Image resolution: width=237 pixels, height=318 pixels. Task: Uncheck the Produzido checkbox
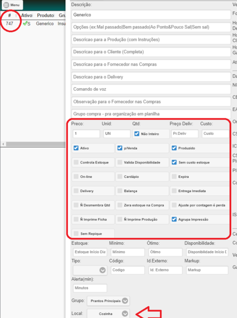174,148
